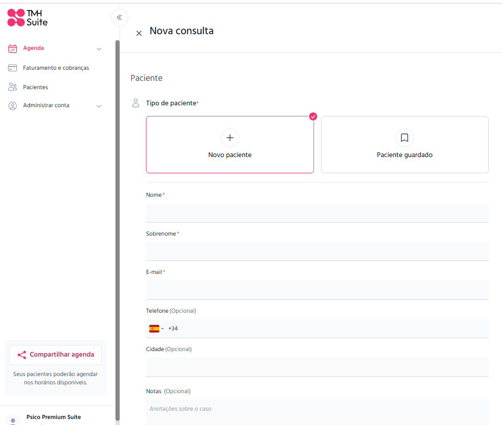Open Faturamento e cobranças menu item

(56, 68)
